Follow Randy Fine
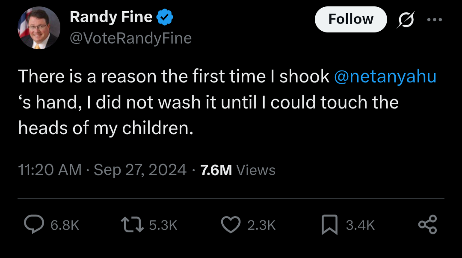 click(351, 19)
